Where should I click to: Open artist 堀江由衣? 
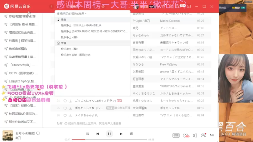pos(138,115)
